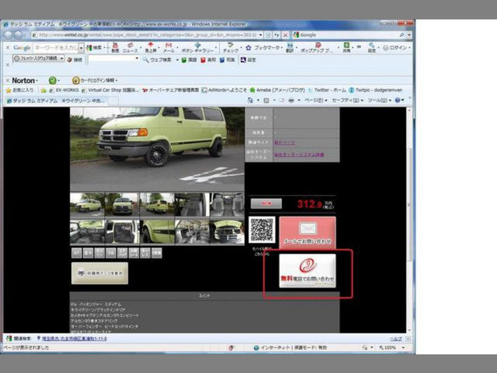The image size is (497, 373).
Task: Click the red 英和 dictionary icon
Action: [x=208, y=59]
